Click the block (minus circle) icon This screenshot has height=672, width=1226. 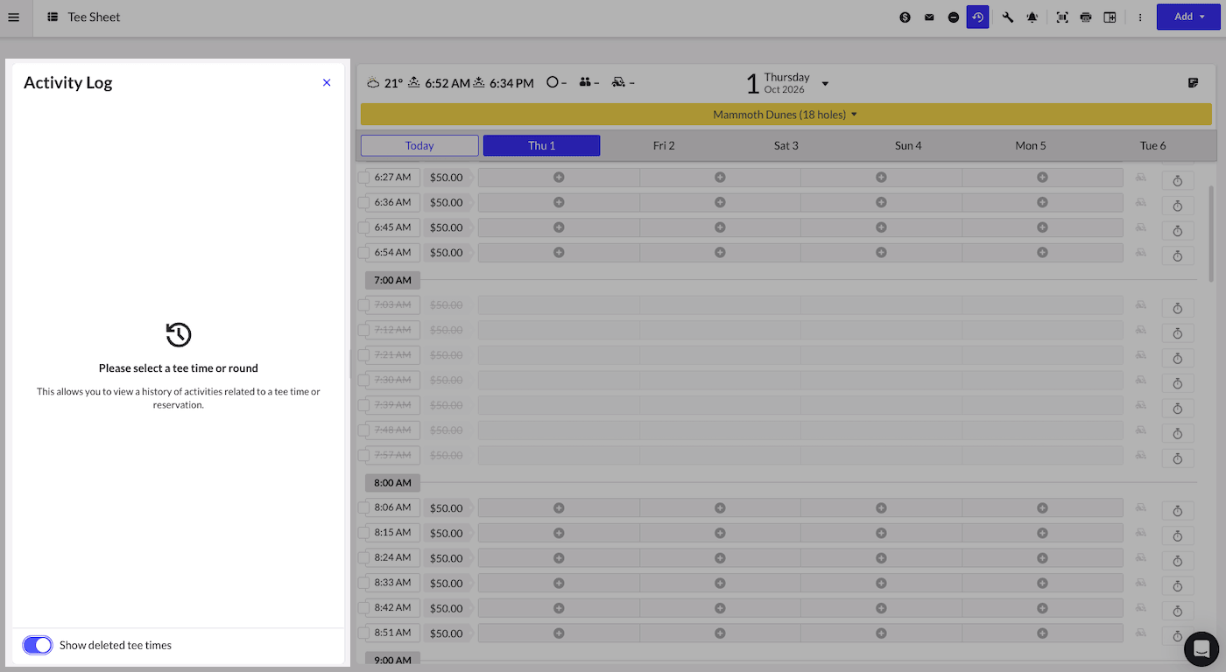[x=954, y=17]
